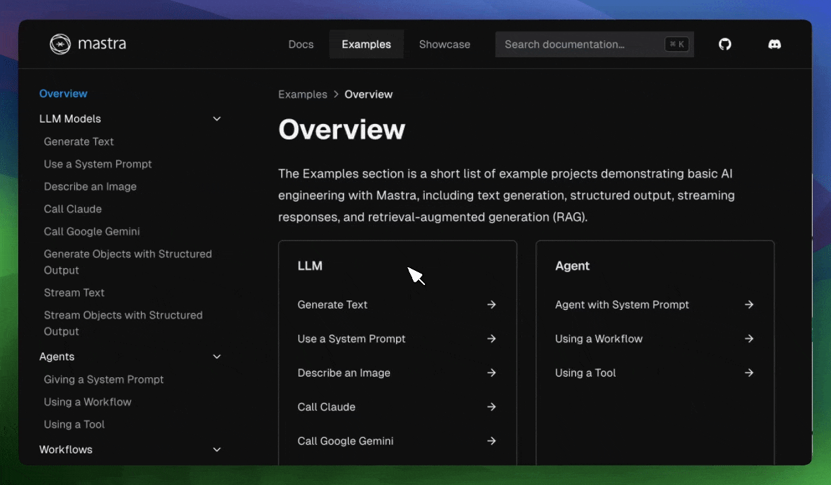Open the Showcase tab

tap(445, 44)
